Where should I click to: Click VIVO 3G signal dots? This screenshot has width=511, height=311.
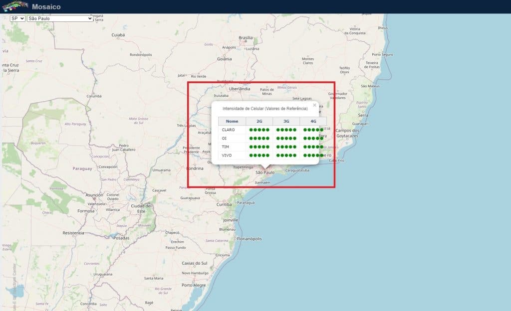coord(286,155)
